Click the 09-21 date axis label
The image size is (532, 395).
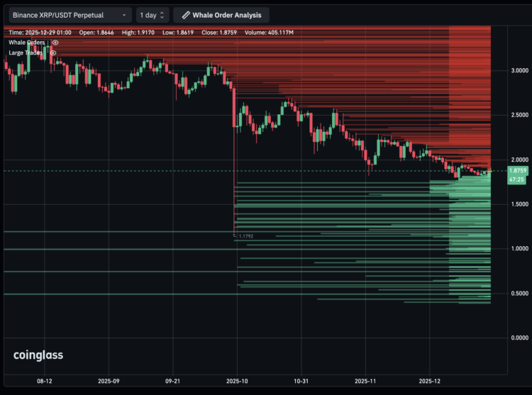pos(172,381)
